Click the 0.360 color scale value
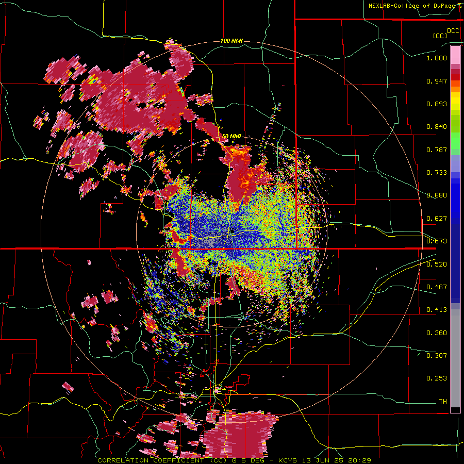464x464 pixels. [x=437, y=333]
